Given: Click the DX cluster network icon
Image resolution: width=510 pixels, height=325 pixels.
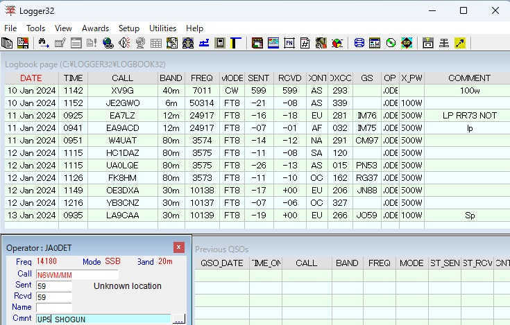Looking at the screenshot, I should [x=187, y=43].
